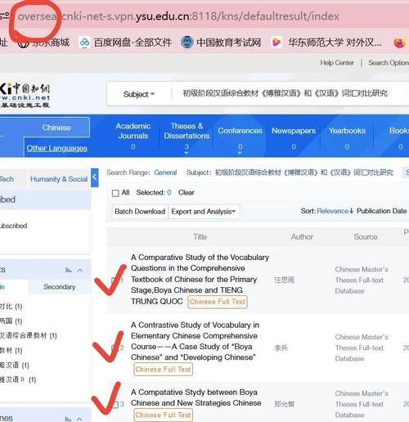Expand the Conferences sub-arrow
This screenshot has height=422, width=409.
pyautogui.click(x=240, y=153)
